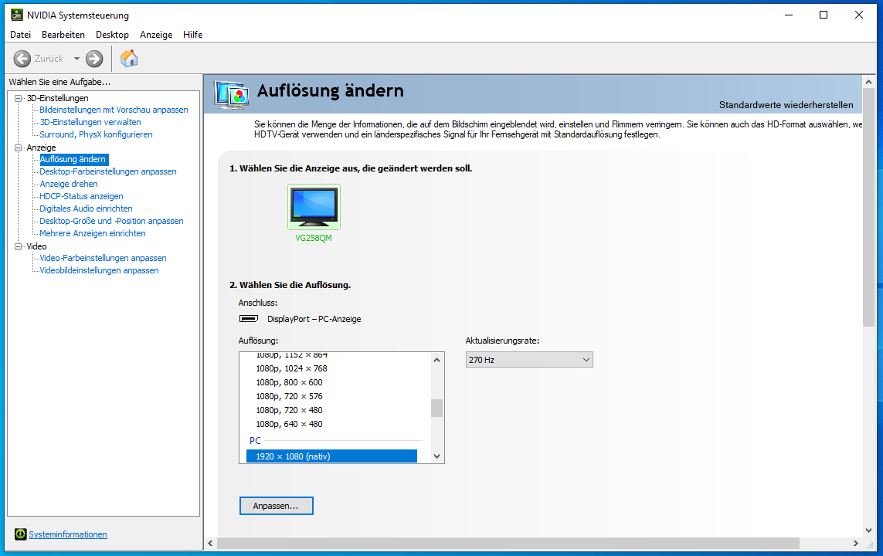Click the forward arrow toolbar icon
This screenshot has width=883, height=556.
pos(94,59)
